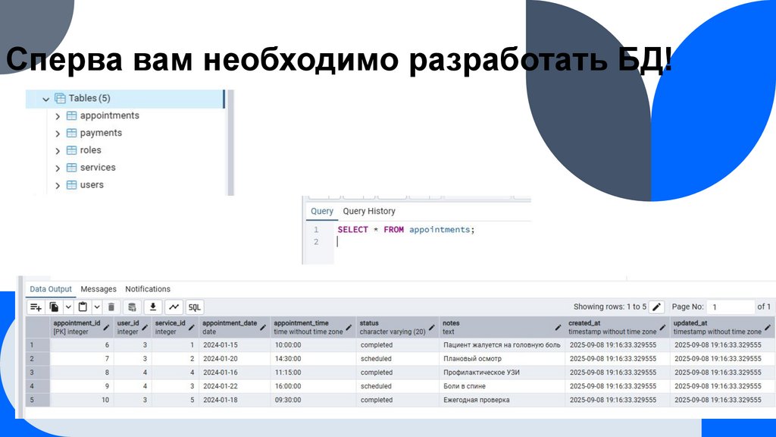Viewport: 776px width, 437px height.
Task: Open the copy options dropdown arrow
Action: tap(68, 307)
